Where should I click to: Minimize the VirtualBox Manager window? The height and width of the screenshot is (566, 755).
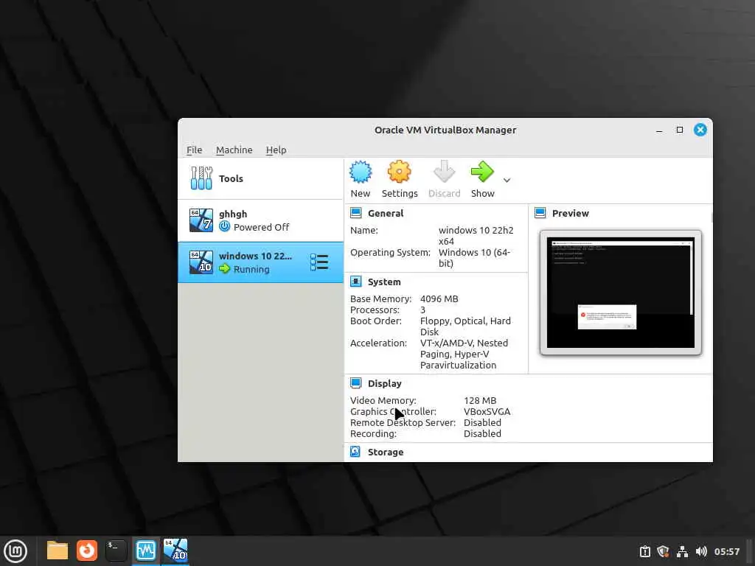[659, 130]
